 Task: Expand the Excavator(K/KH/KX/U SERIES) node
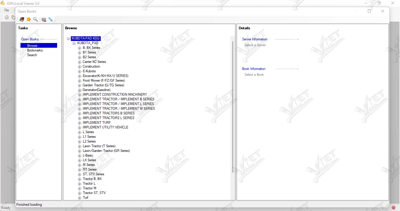pyautogui.click(x=80, y=76)
